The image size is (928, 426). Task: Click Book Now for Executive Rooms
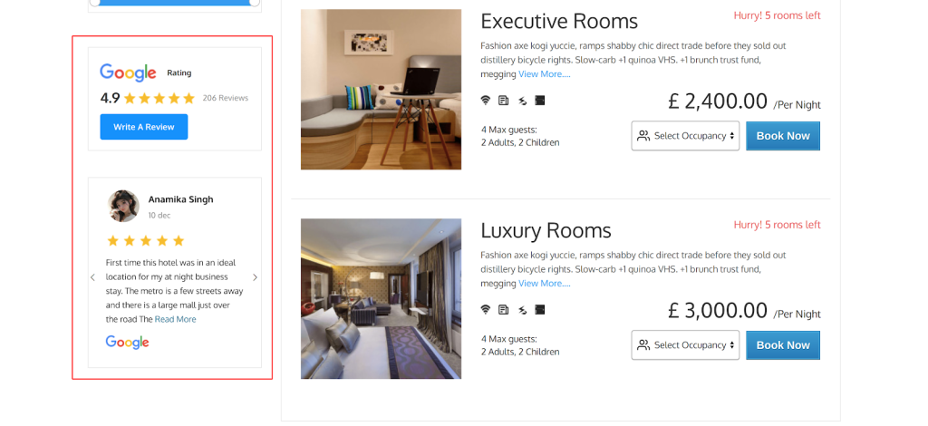pyautogui.click(x=783, y=135)
